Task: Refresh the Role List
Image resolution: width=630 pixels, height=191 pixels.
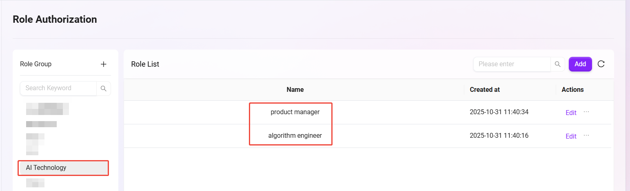Action: tap(601, 64)
